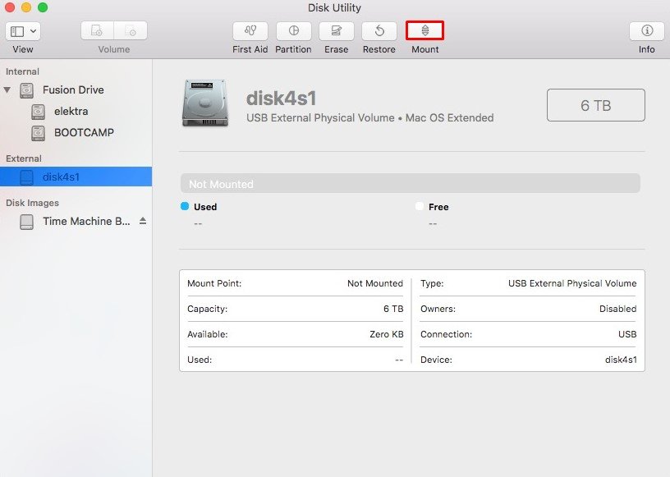Click the green zoom window button
Screen dimensions: 670x477
click(x=43, y=7)
